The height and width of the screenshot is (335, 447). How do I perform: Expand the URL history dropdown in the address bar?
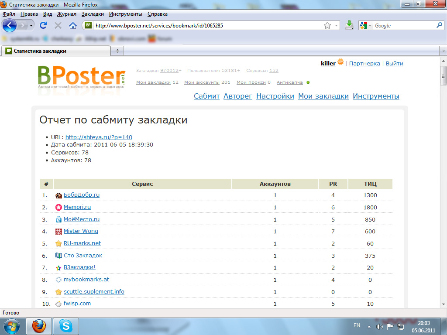click(336, 25)
